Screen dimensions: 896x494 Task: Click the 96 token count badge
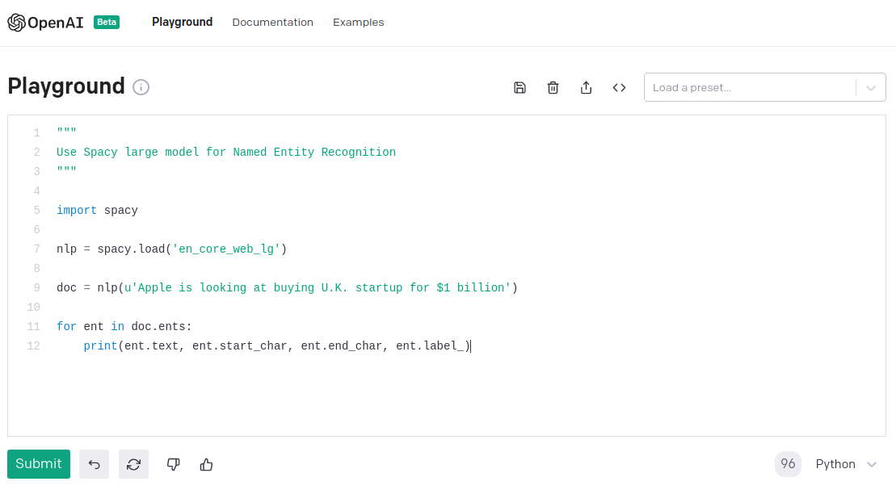[788, 464]
